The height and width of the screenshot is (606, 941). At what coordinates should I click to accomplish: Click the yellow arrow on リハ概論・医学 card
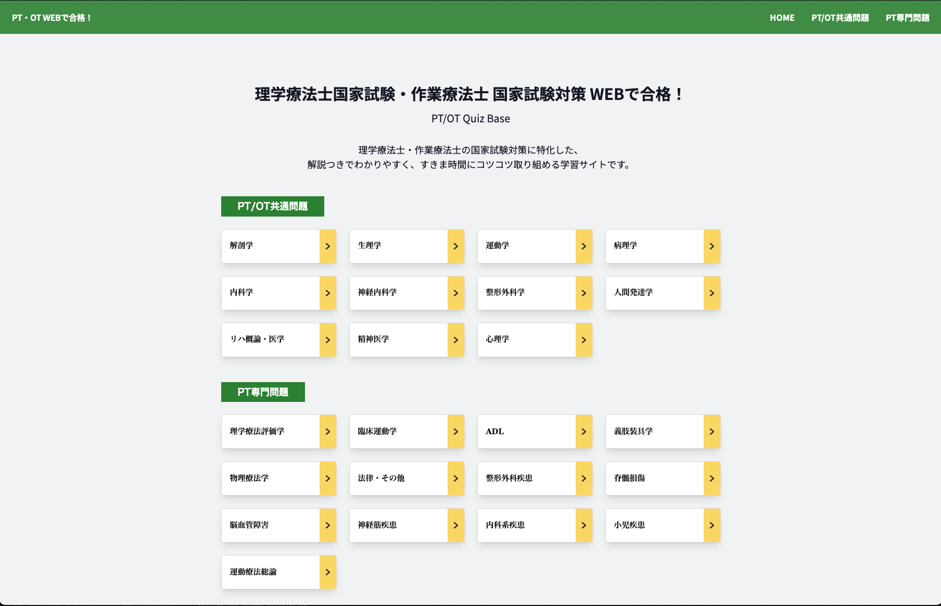coord(328,340)
